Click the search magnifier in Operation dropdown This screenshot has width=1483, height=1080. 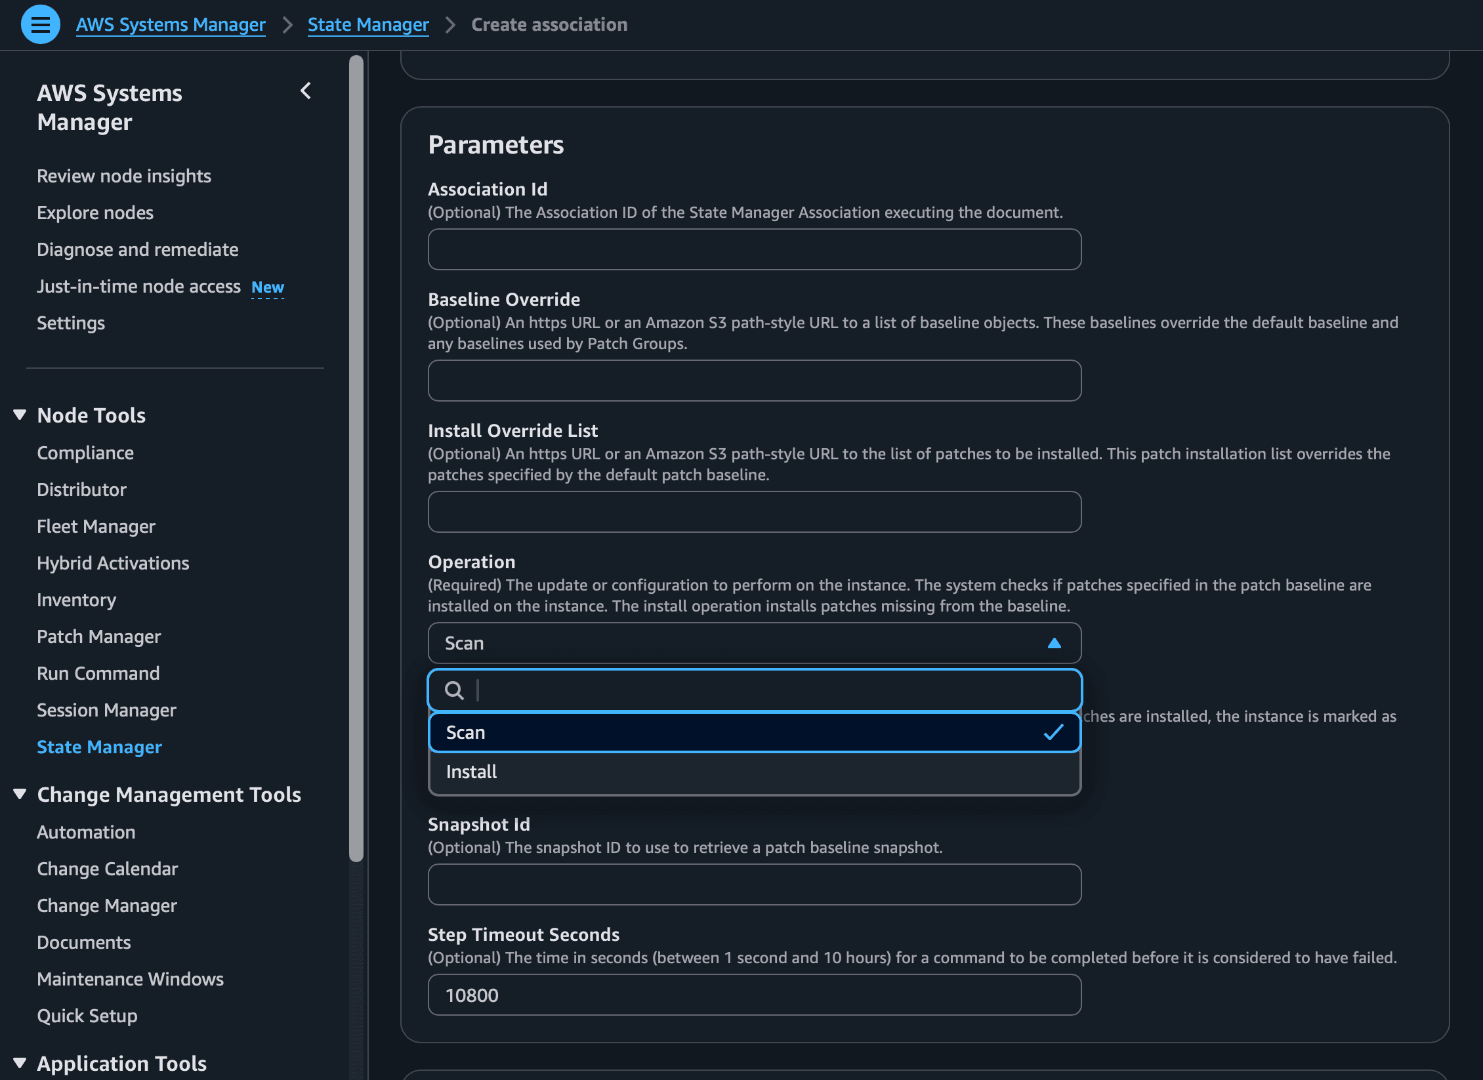454,690
